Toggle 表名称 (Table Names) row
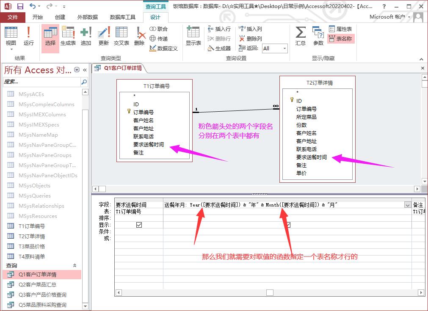 click(x=341, y=39)
